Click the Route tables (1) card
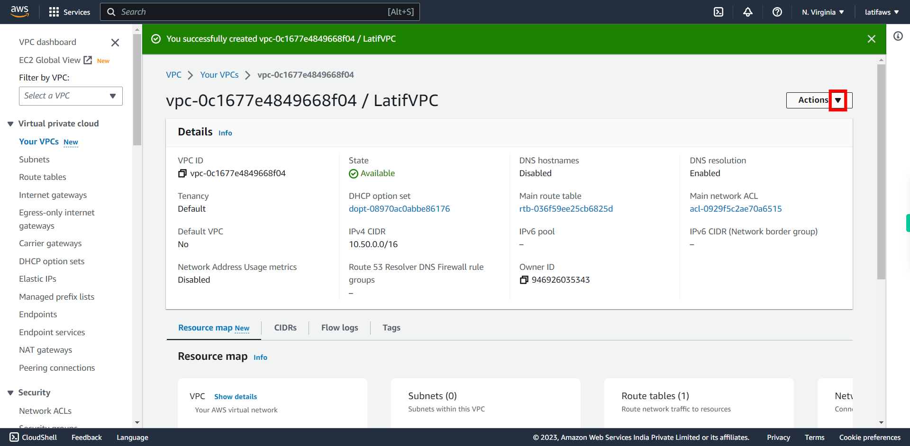This screenshot has height=446, width=910. tap(699, 403)
